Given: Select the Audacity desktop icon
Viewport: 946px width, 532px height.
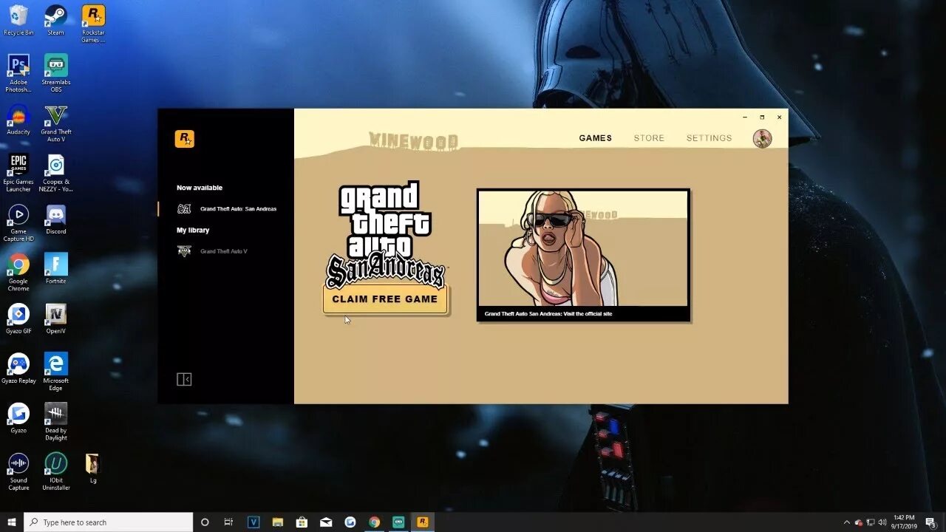Looking at the screenshot, I should coord(18,120).
